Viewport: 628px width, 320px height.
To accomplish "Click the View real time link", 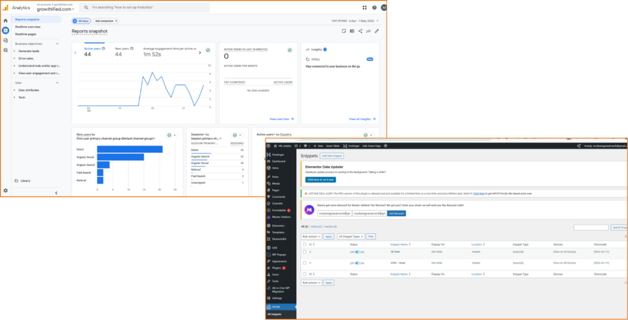I will (281, 119).
